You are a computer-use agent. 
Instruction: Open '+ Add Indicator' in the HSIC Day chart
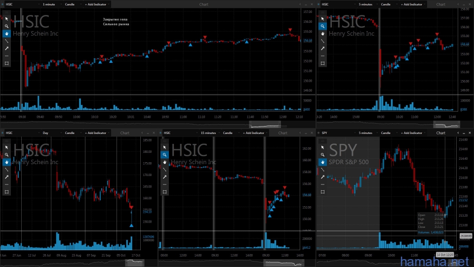[x=96, y=133]
